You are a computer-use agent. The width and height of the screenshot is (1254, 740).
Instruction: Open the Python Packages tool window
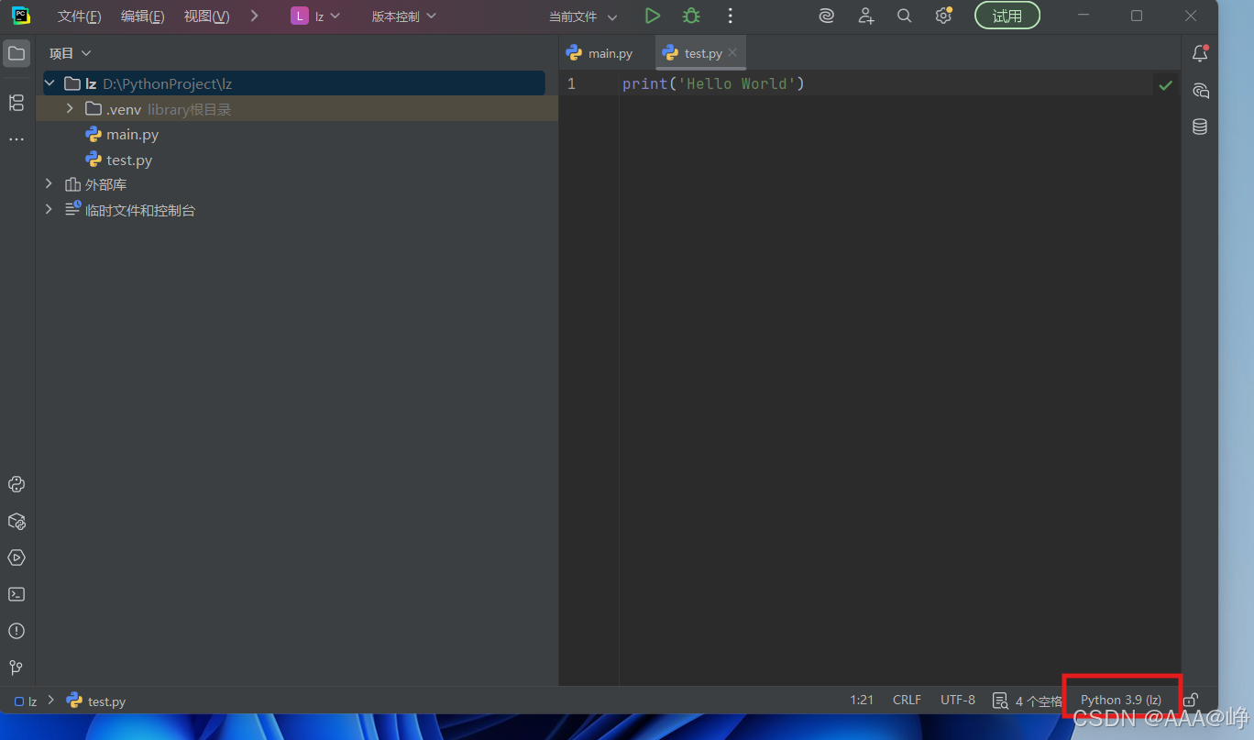click(16, 521)
